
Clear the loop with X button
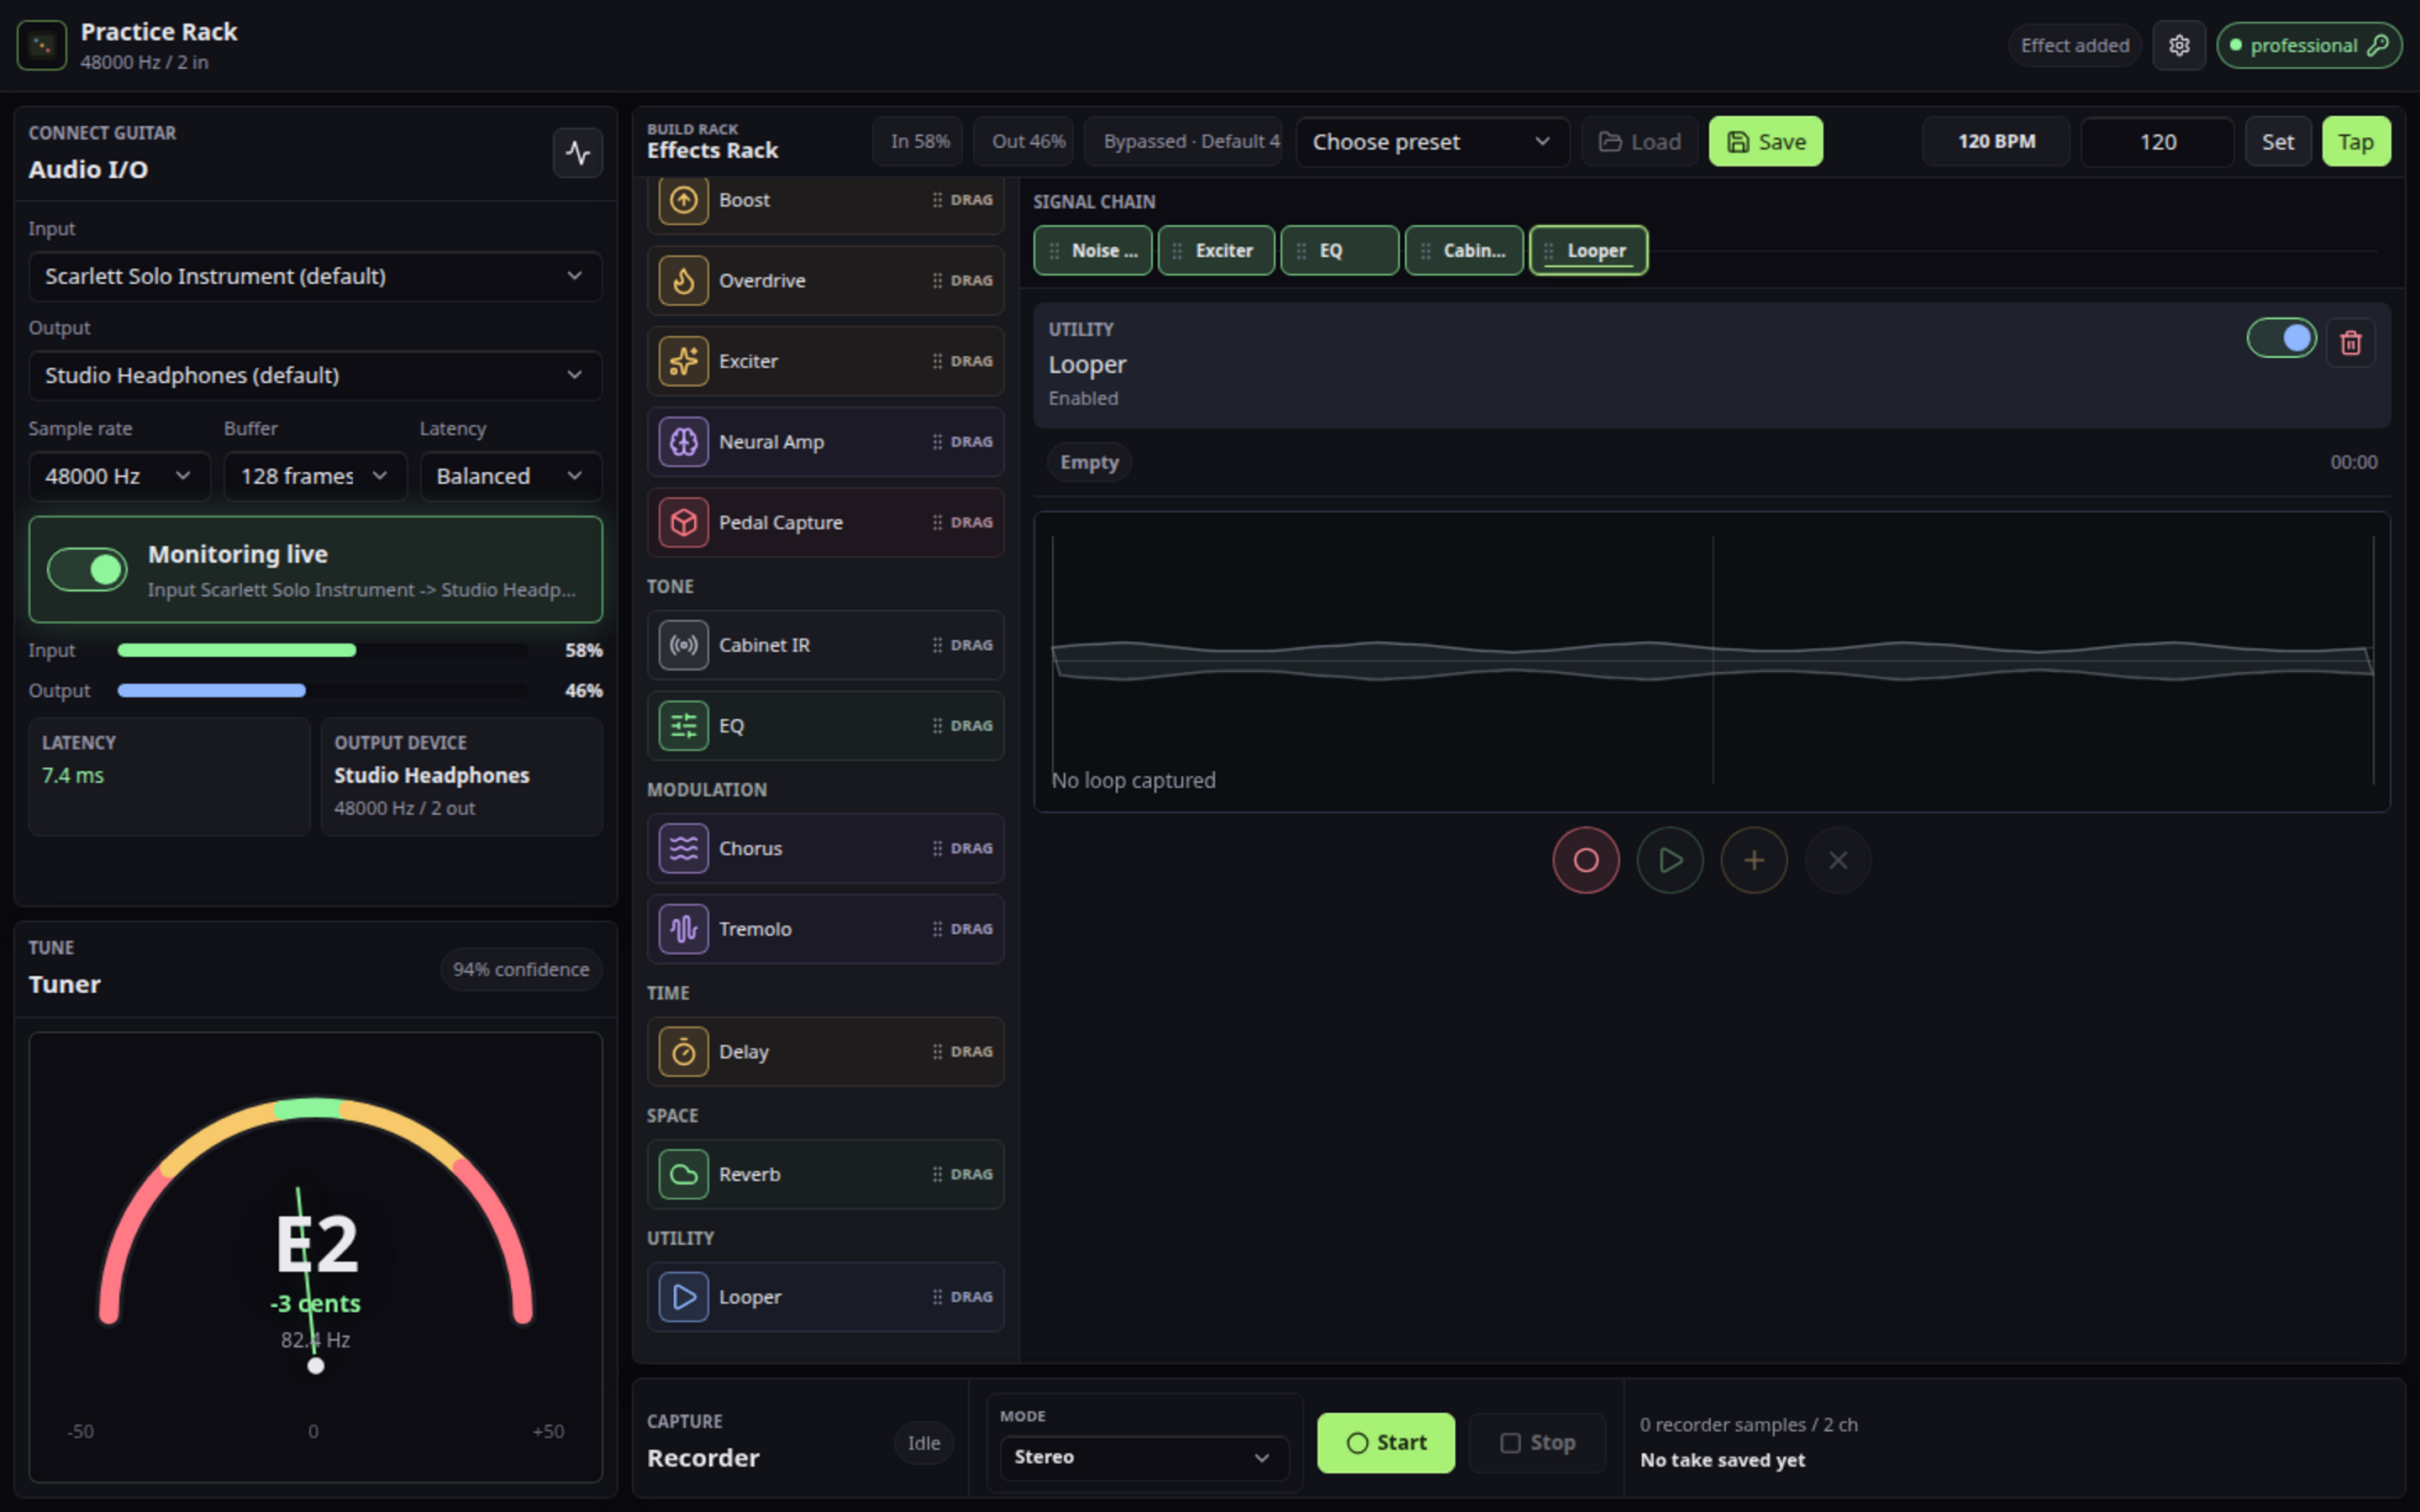coord(1837,860)
